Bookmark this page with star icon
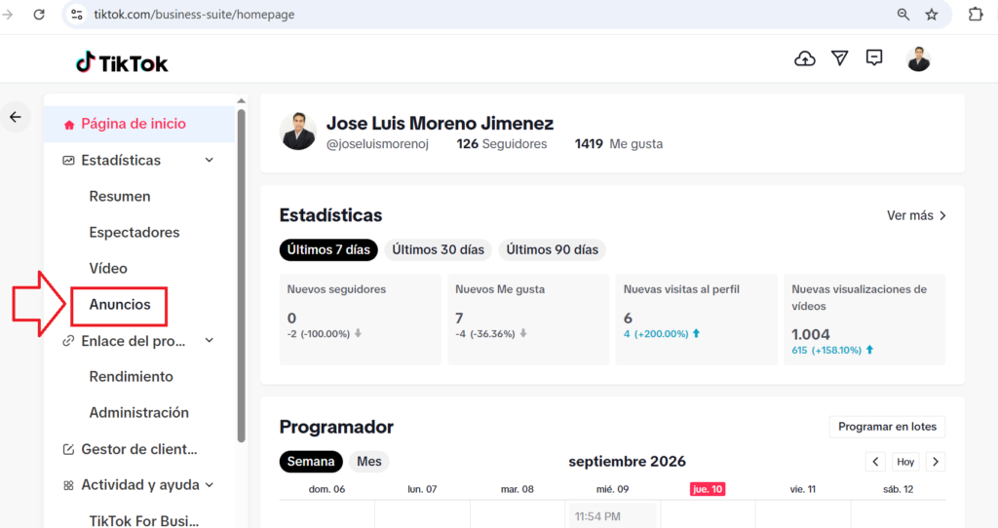Viewport: 998px width, 528px height. [932, 14]
